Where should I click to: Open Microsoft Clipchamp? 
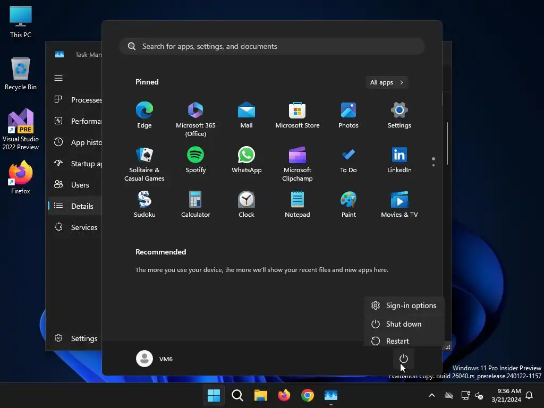click(297, 164)
